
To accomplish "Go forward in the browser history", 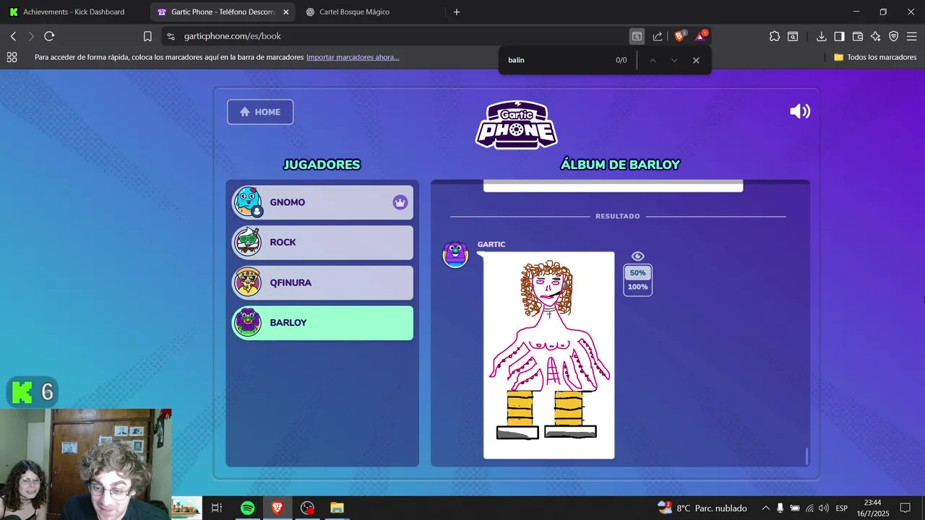I will [x=31, y=36].
